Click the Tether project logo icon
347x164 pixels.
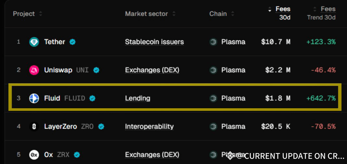point(34,42)
